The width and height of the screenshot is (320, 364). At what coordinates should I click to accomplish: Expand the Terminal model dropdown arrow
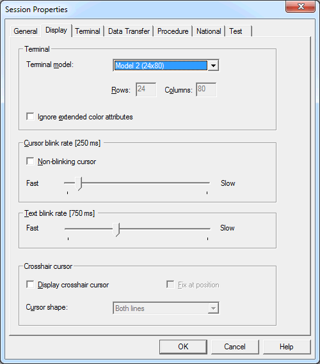pos(213,66)
